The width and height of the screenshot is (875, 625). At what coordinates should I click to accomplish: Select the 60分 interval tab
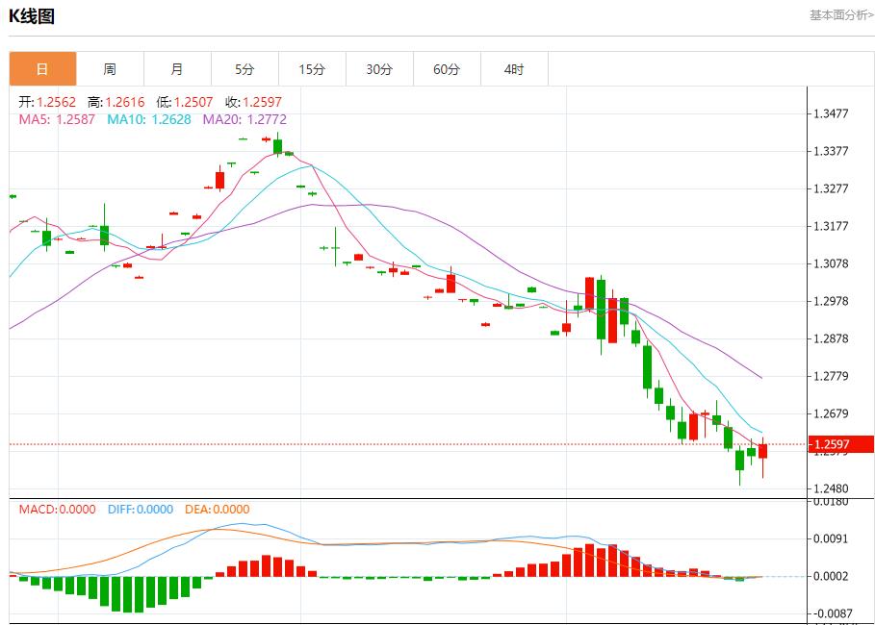[447, 69]
